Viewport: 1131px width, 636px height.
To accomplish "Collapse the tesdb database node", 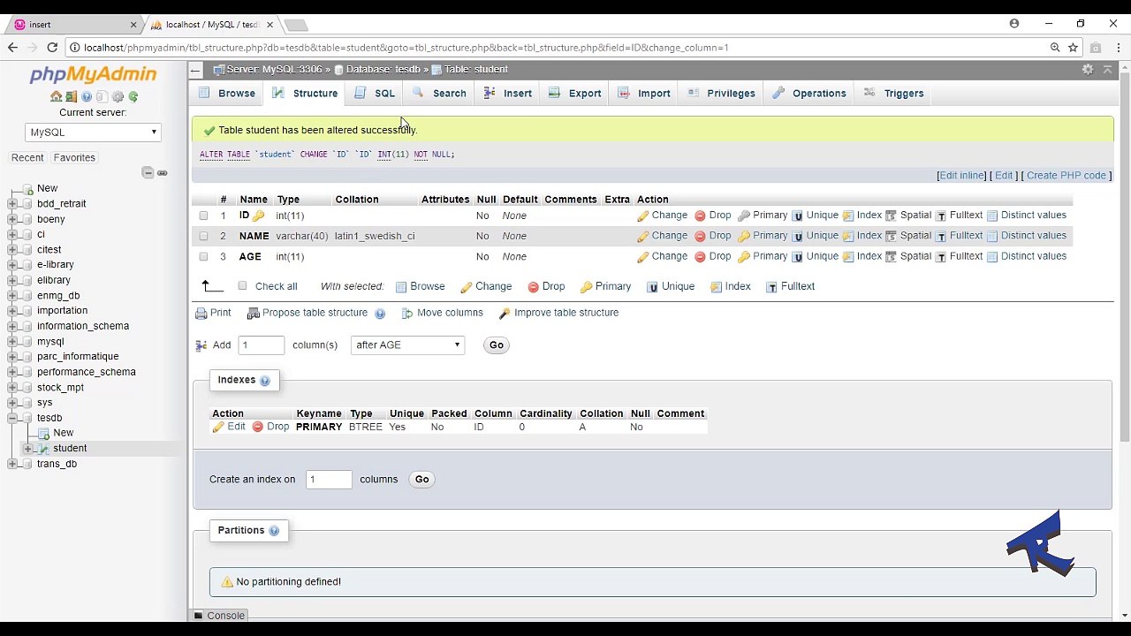I will pyautogui.click(x=12, y=418).
